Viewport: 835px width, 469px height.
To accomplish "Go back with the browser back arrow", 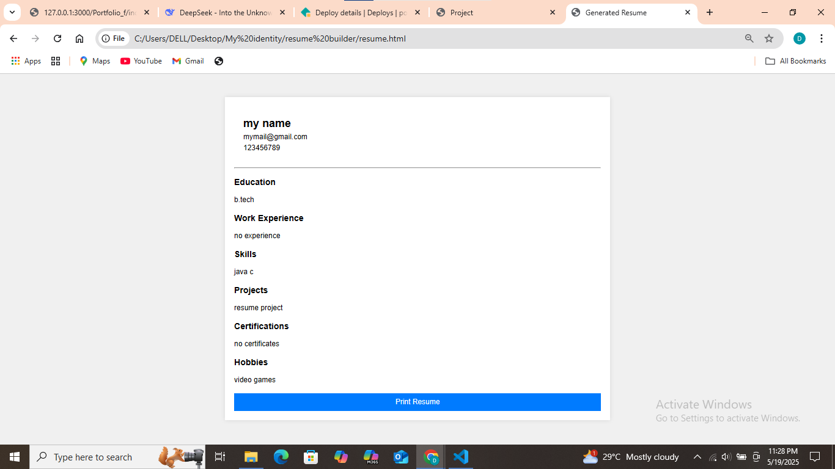I will click(x=13, y=38).
